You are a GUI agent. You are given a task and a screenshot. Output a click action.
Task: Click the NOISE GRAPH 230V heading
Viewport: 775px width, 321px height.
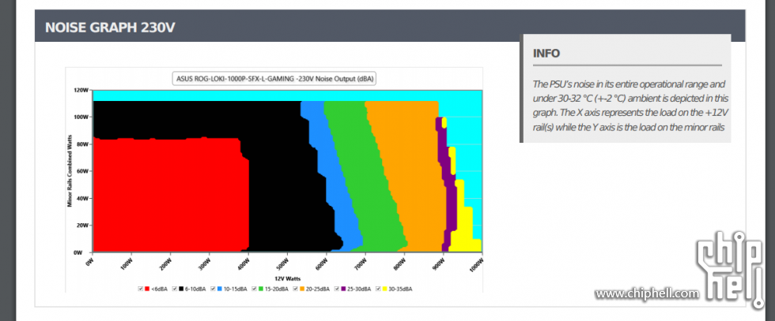[110, 27]
